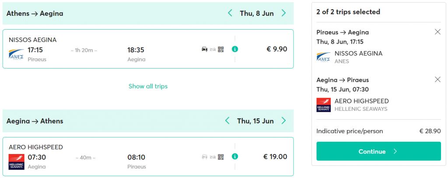
Task: Click QR e-ticket icon on AERO HIGHSPEED trip
Action: tap(220, 157)
